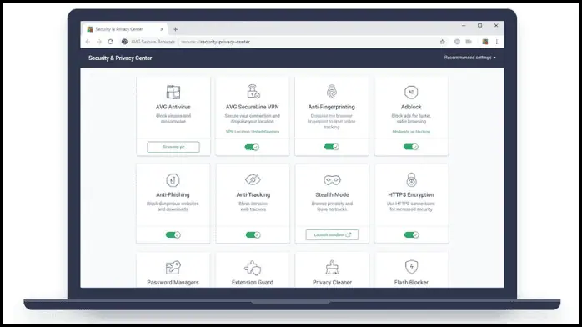Click the Anti-Fingerprinting fingerprint icon
The image size is (582, 327).
coord(332,91)
